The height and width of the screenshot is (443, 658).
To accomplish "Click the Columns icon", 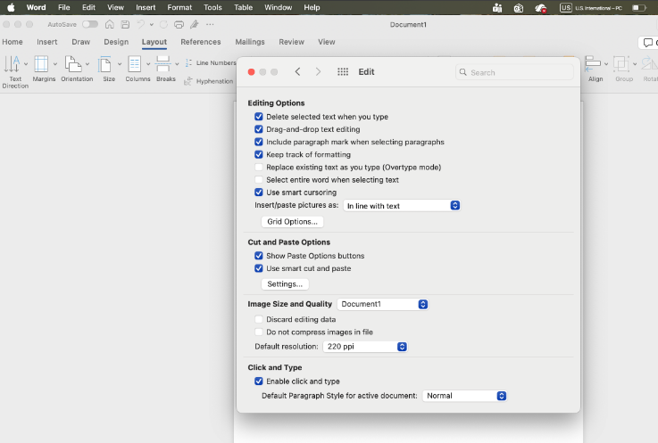I will pos(134,64).
